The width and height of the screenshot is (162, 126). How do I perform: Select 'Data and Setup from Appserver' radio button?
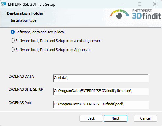click(13, 50)
